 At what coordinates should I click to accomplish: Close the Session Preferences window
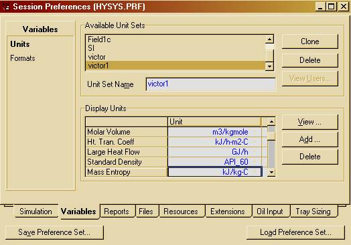click(x=344, y=7)
